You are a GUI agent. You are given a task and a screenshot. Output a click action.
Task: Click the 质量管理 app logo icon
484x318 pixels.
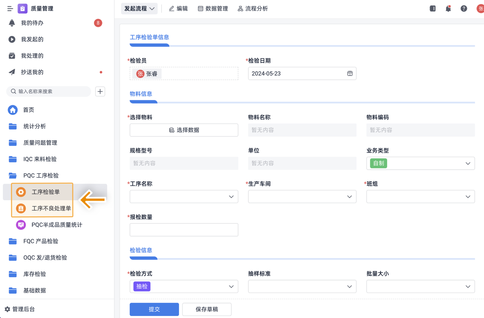[x=23, y=8]
